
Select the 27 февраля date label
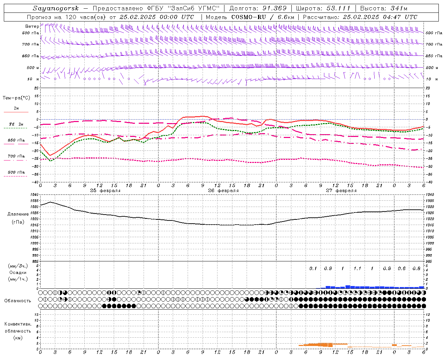click(x=341, y=190)
